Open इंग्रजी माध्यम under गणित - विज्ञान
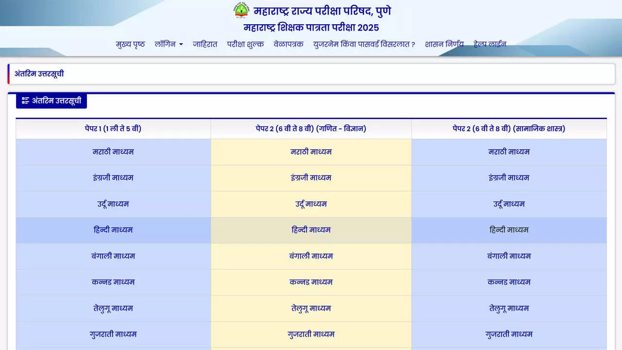622x350 pixels. tap(311, 178)
